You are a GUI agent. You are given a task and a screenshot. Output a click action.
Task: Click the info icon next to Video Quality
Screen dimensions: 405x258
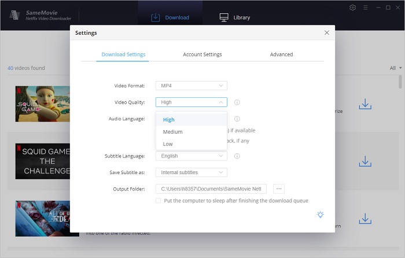[237, 102]
